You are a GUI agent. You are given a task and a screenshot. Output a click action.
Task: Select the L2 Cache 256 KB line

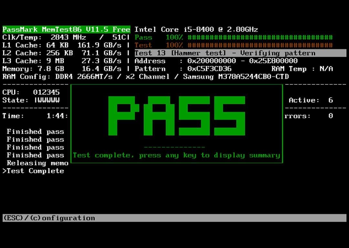click(x=65, y=53)
